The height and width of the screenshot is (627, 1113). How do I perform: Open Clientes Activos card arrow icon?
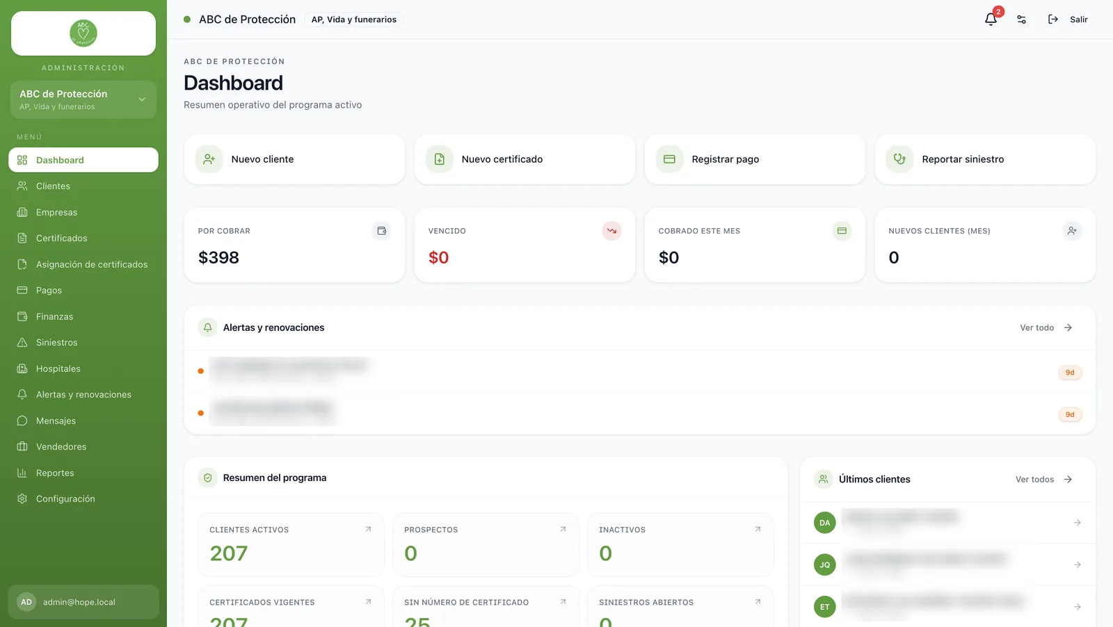point(368,530)
